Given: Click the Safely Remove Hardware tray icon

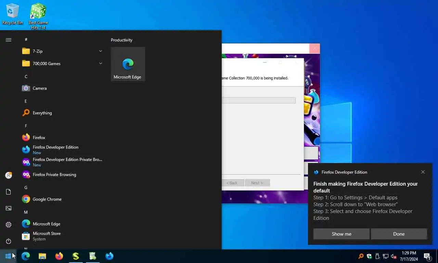Looking at the screenshot, I should pyautogui.click(x=377, y=256).
